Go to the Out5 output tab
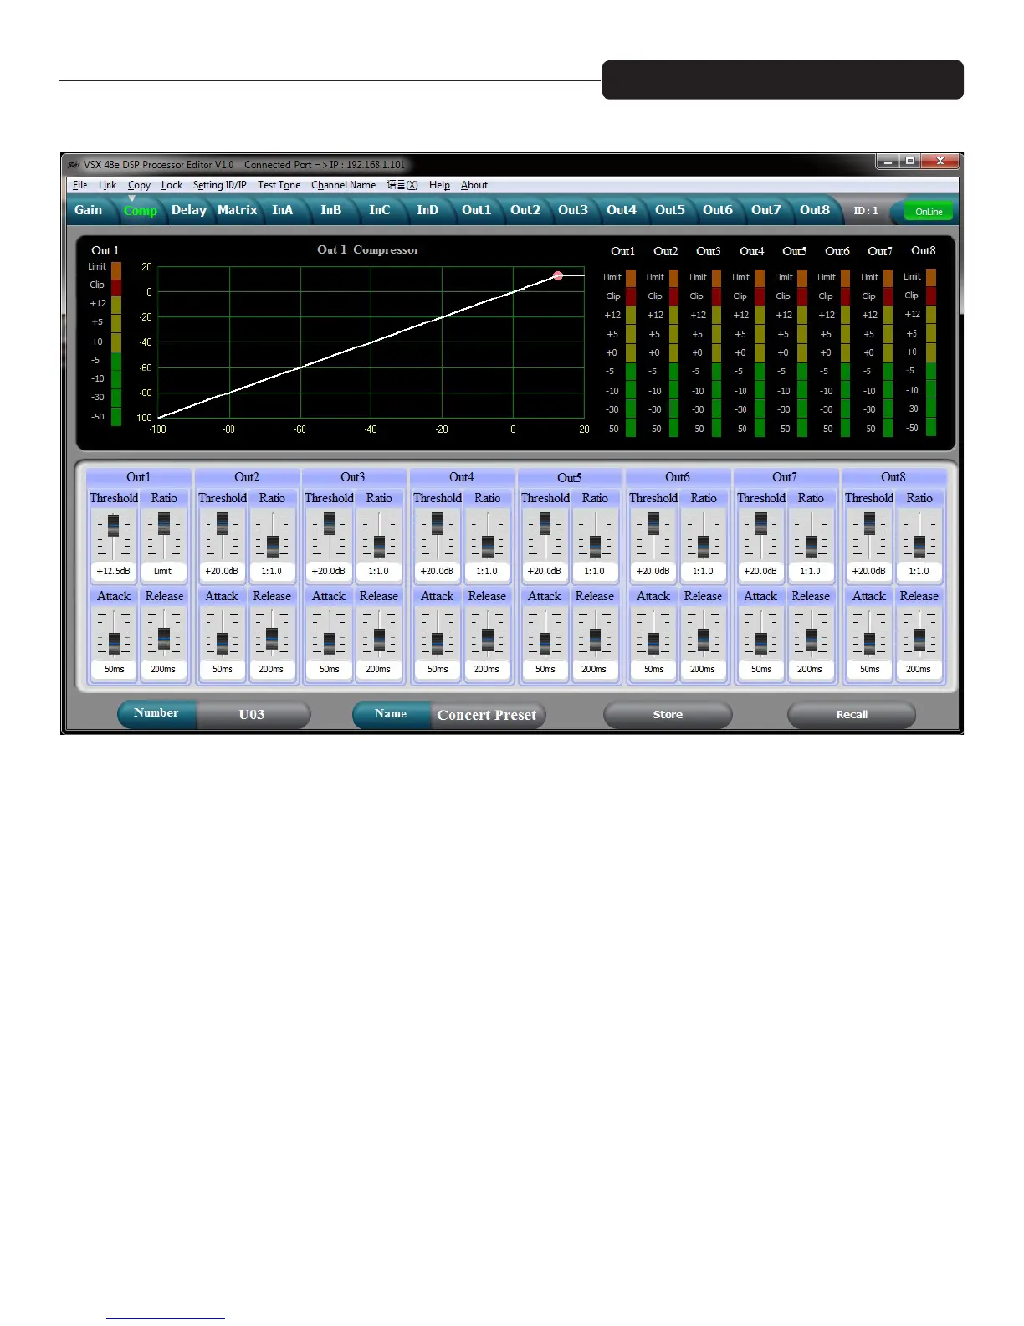Image resolution: width=1024 pixels, height=1326 pixels. (669, 210)
